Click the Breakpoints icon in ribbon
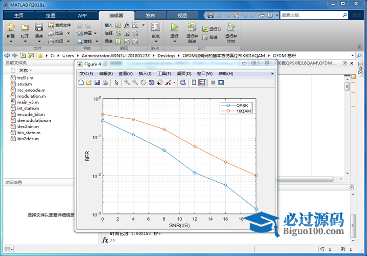367x256 pixels. [156, 27]
